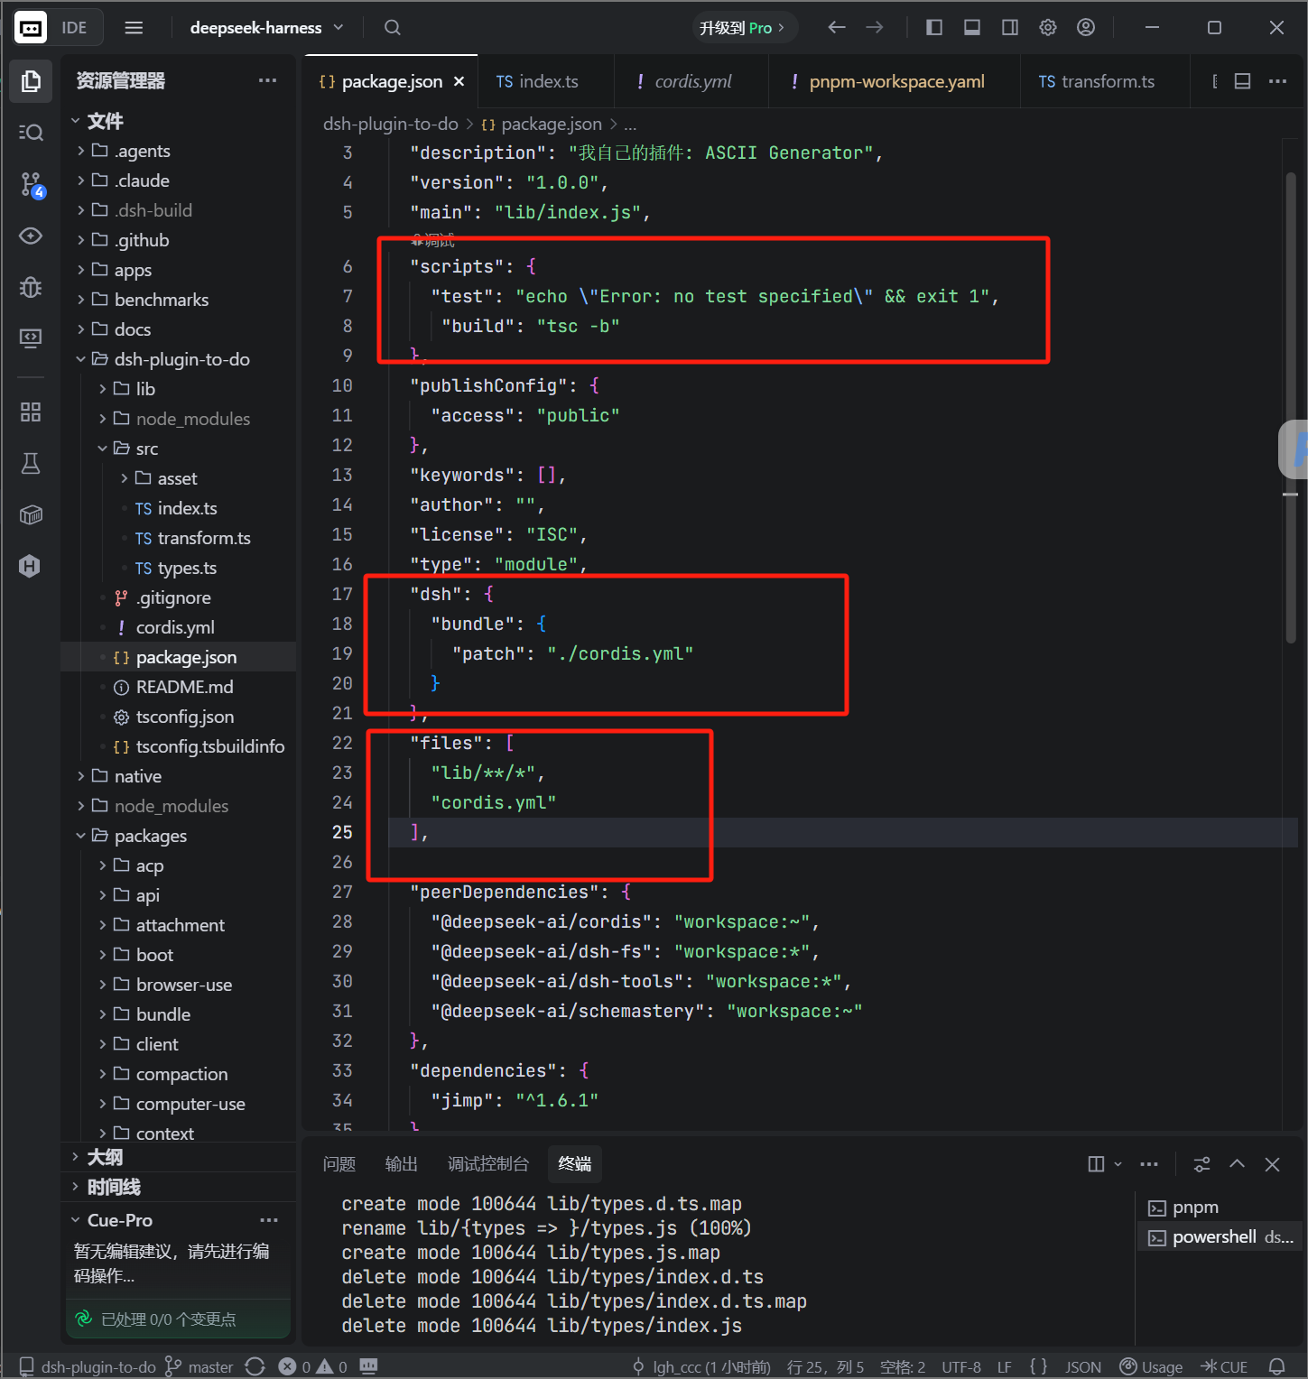Open the extensions grid activity icon
1308x1379 pixels.
tap(31, 412)
